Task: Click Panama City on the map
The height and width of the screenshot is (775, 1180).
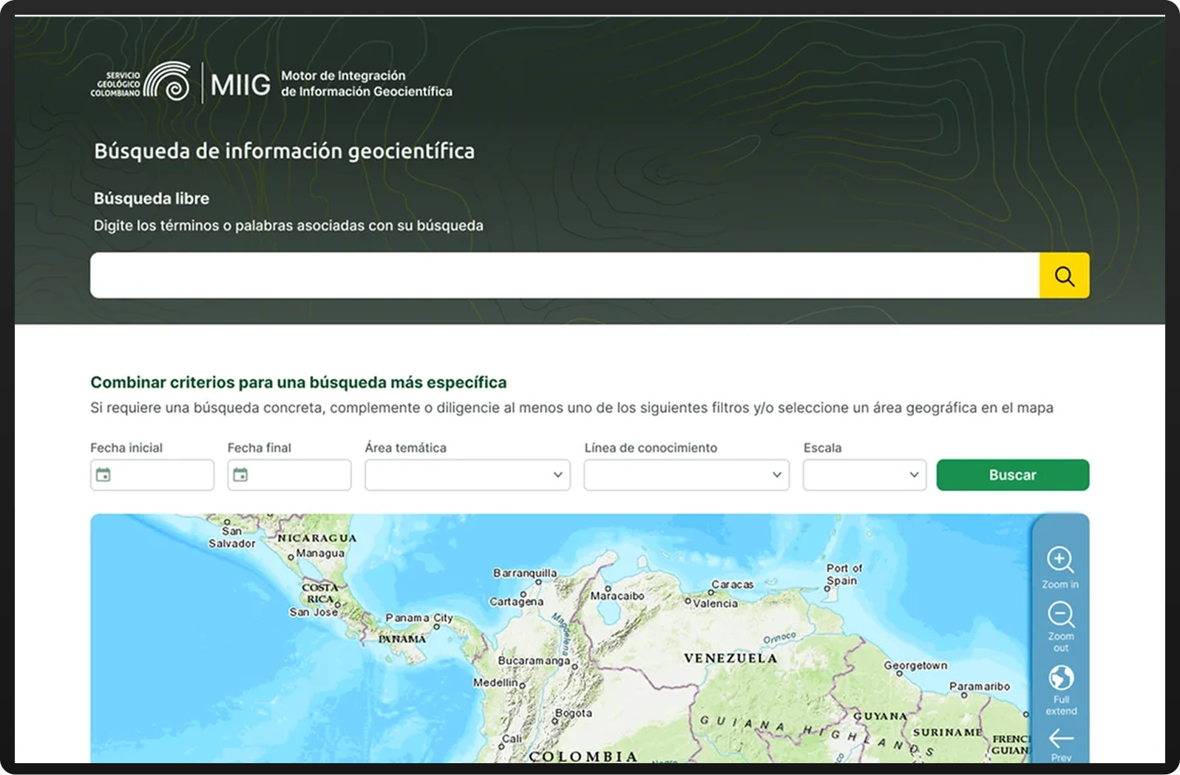Action: (x=419, y=618)
